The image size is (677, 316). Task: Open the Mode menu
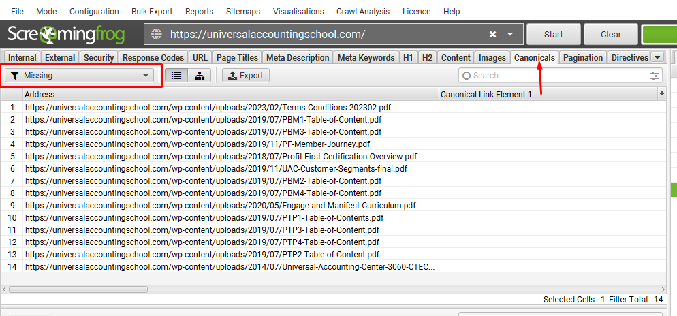[46, 12]
